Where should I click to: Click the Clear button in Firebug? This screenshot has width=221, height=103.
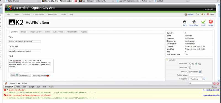[x=18, y=84]
